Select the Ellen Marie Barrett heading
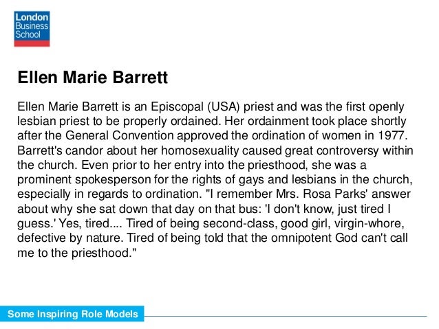The width and height of the screenshot is (439, 329). coord(93,77)
